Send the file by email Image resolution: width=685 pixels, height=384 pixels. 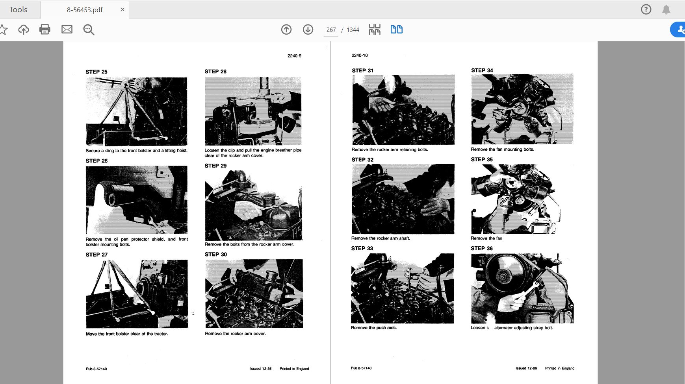click(67, 30)
